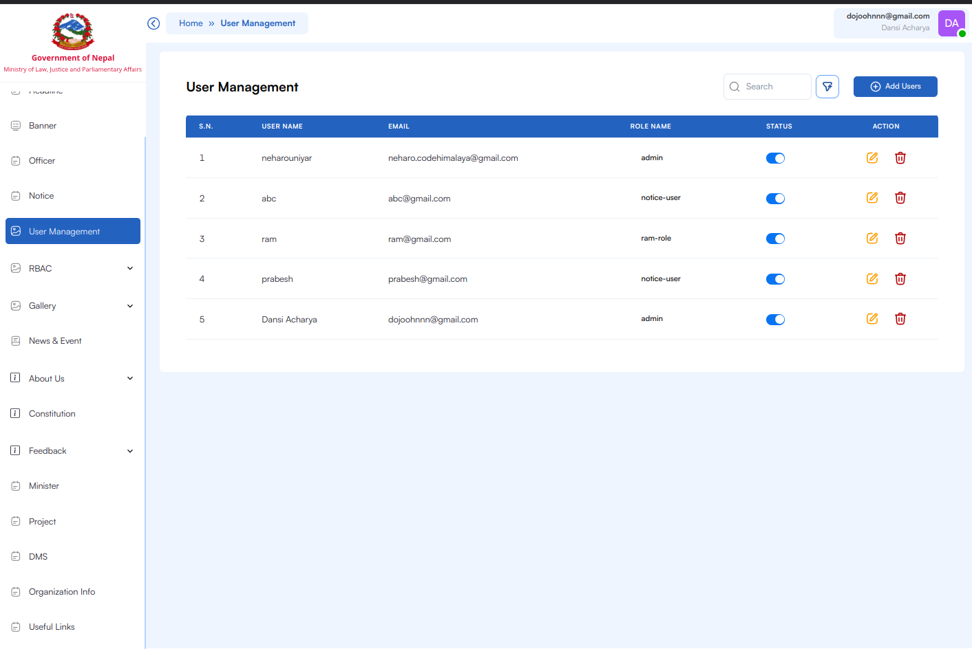972x649 pixels.
Task: Navigate to Home breadcrumb link
Action: [191, 23]
